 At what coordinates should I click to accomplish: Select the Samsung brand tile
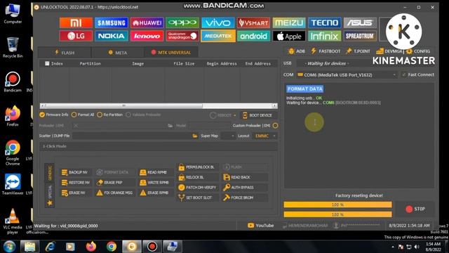pyautogui.click(x=112, y=22)
